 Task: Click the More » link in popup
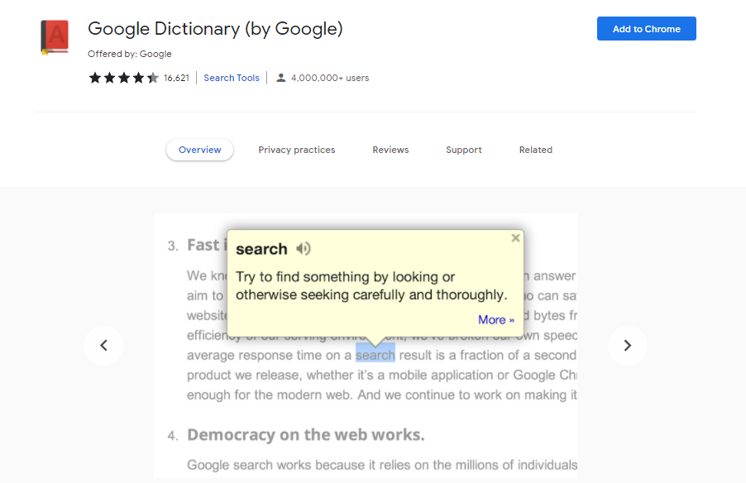pos(496,320)
